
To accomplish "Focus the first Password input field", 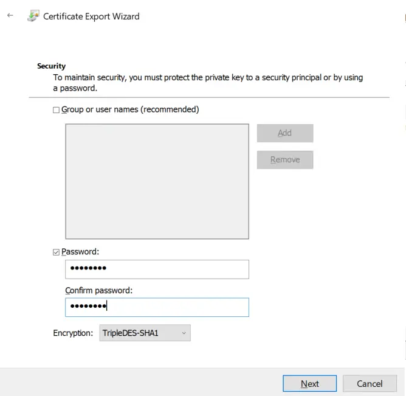I will [157, 269].
